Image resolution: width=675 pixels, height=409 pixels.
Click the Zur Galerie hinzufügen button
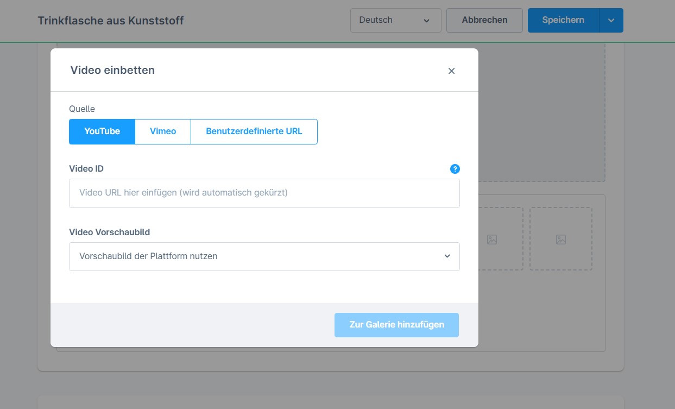[x=396, y=325]
